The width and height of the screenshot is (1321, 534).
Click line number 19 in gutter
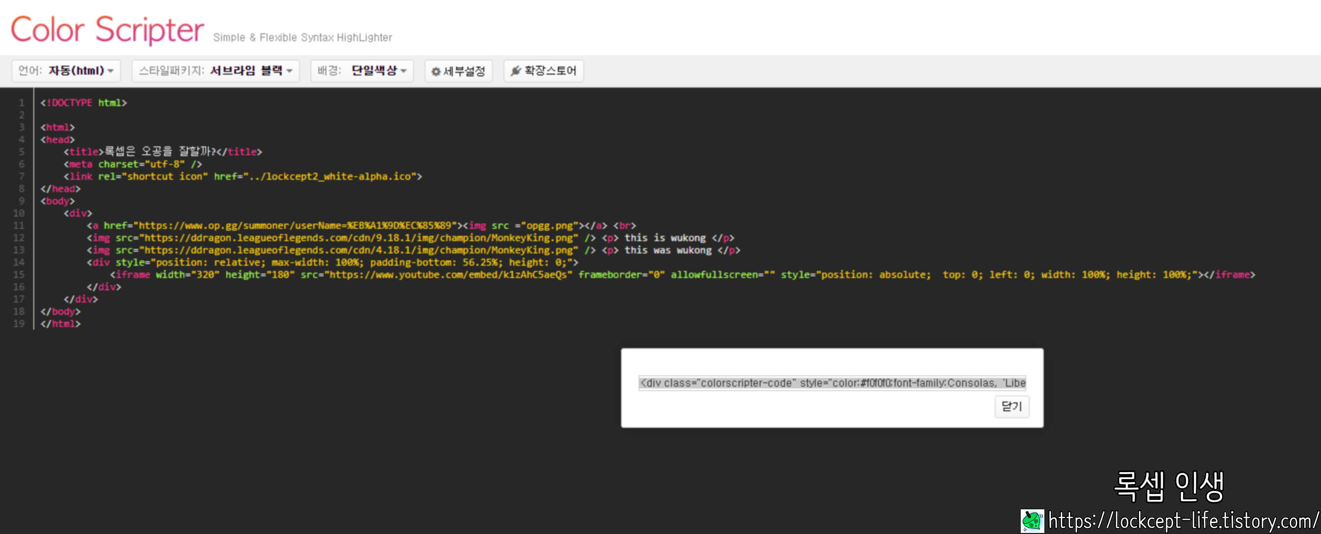pyautogui.click(x=19, y=323)
